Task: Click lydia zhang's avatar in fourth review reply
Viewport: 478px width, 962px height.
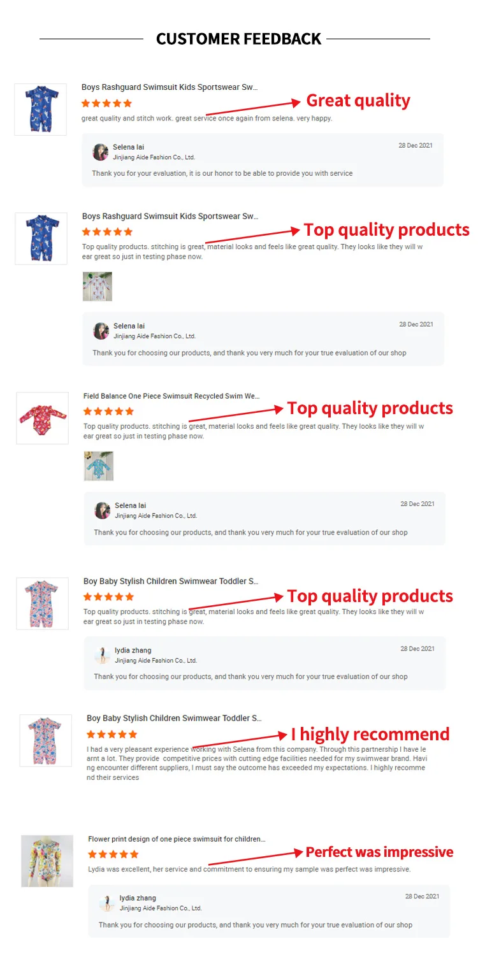Action: point(103,655)
